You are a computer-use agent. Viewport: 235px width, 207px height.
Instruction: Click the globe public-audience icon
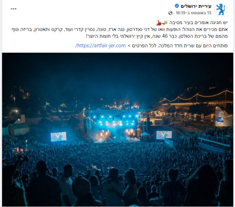point(170,13)
